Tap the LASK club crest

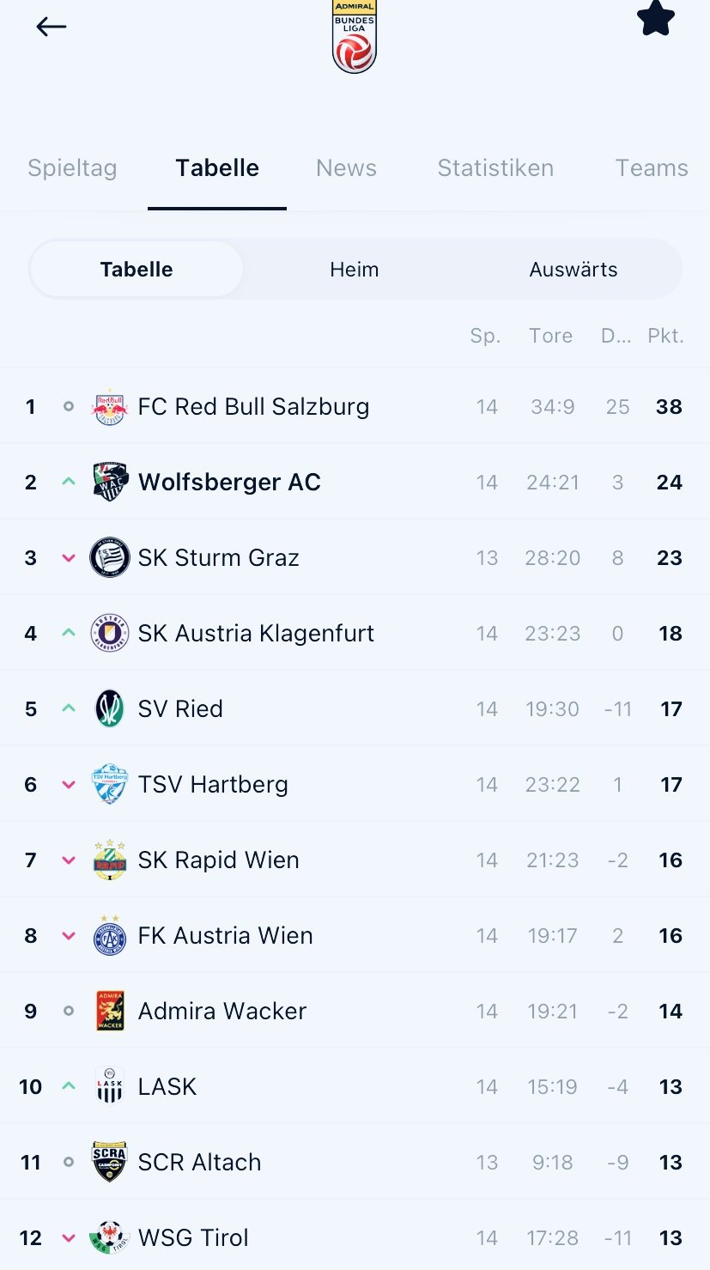tap(110, 1086)
